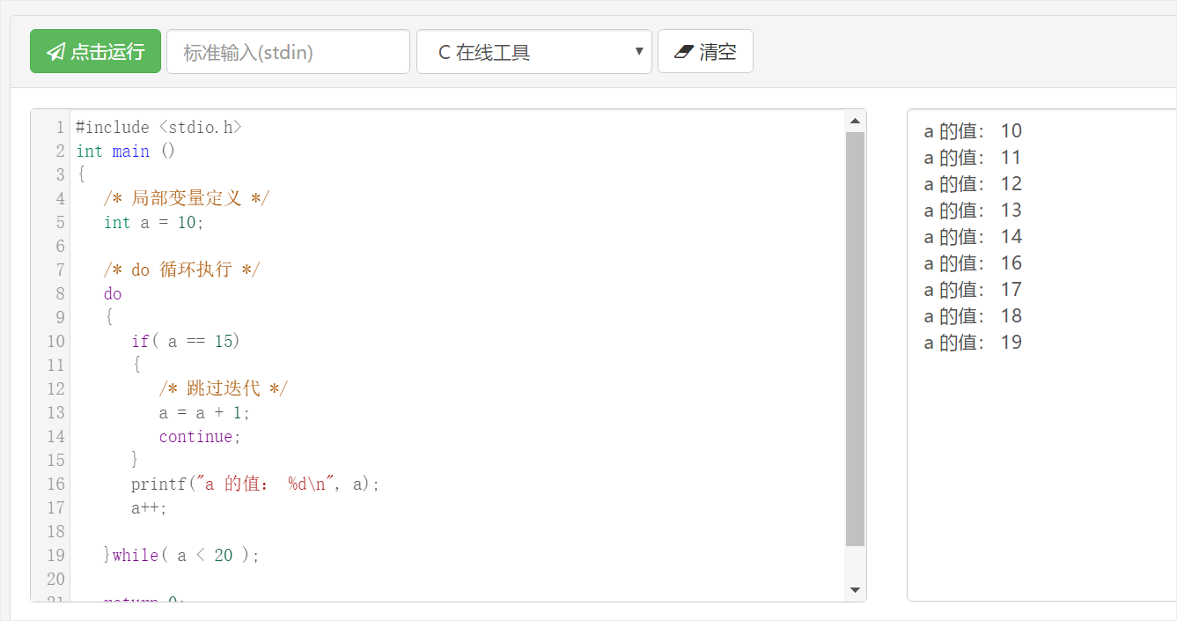Click the while( a < 20 ) line
This screenshot has height=621, width=1177.
(185, 556)
